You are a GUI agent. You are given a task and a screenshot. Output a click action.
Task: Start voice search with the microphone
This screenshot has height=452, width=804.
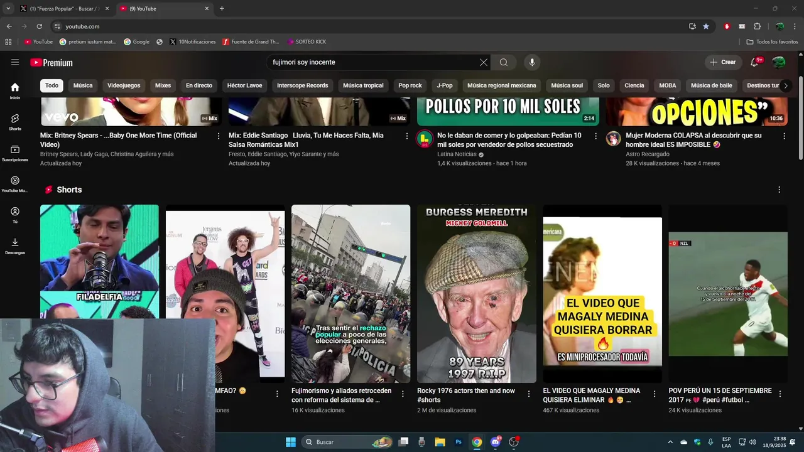532,62
